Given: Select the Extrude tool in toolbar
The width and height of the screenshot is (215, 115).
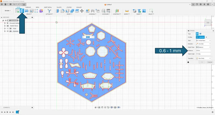Looking at the screenshot, I should [x=22, y=11].
